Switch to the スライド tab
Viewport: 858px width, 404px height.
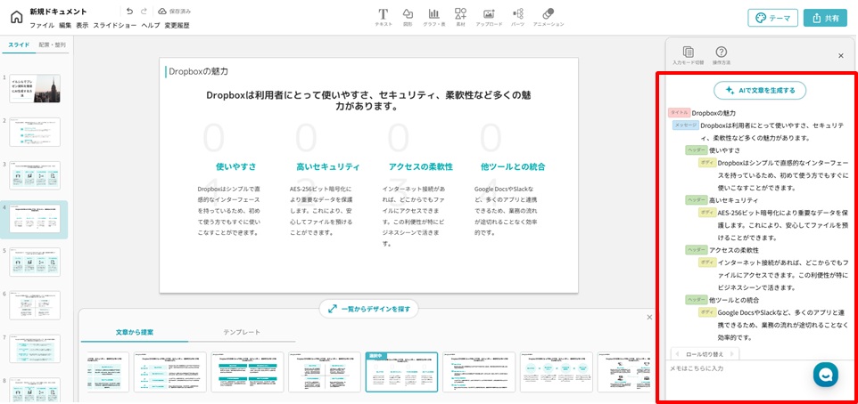tap(19, 44)
